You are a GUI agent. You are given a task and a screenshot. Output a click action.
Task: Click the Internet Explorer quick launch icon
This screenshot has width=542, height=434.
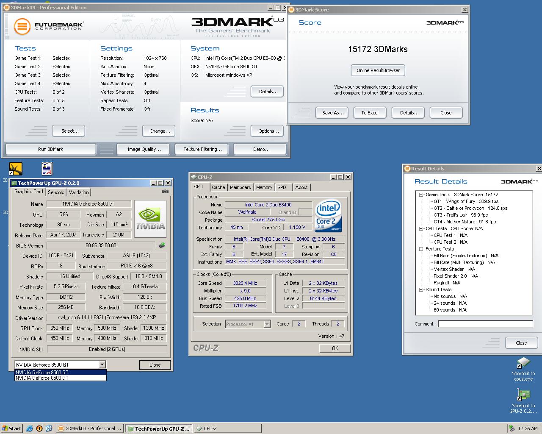click(x=30, y=428)
